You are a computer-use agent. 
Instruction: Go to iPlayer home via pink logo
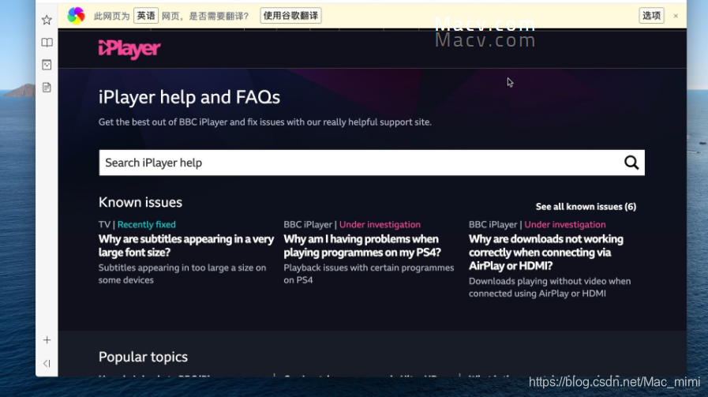click(129, 49)
